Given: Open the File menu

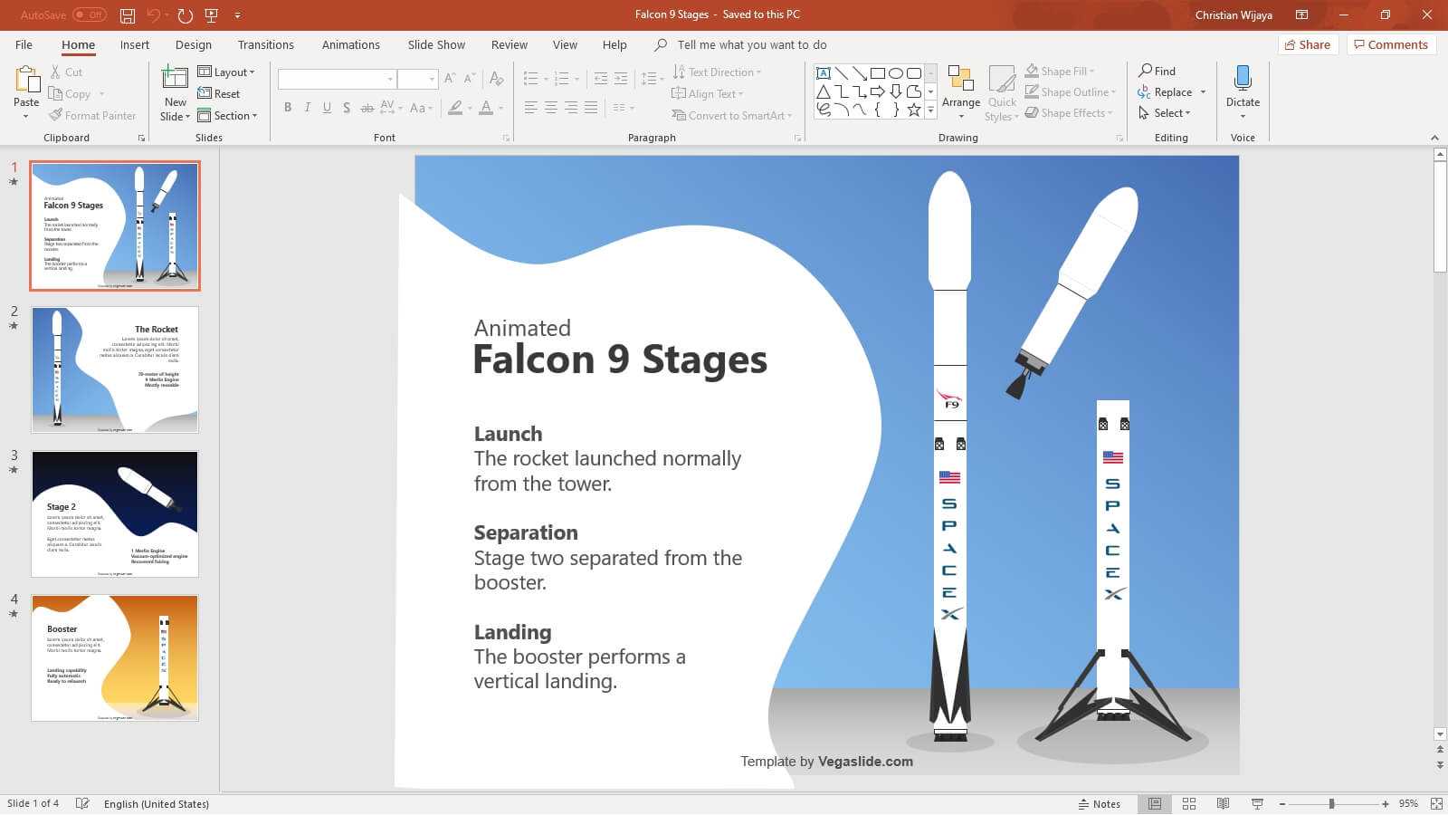Looking at the screenshot, I should pyautogui.click(x=24, y=44).
